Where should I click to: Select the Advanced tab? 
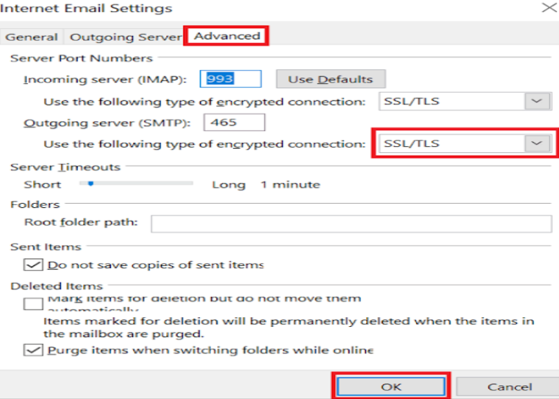click(x=227, y=36)
